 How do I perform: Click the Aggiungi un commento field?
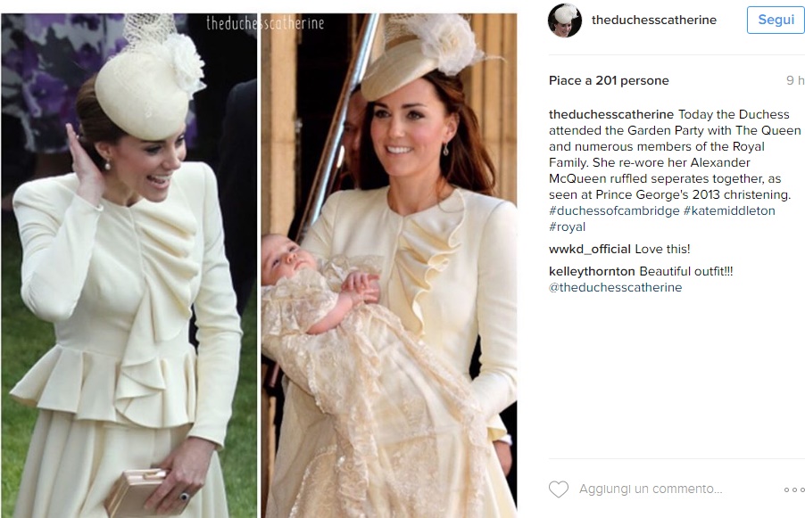[651, 489]
